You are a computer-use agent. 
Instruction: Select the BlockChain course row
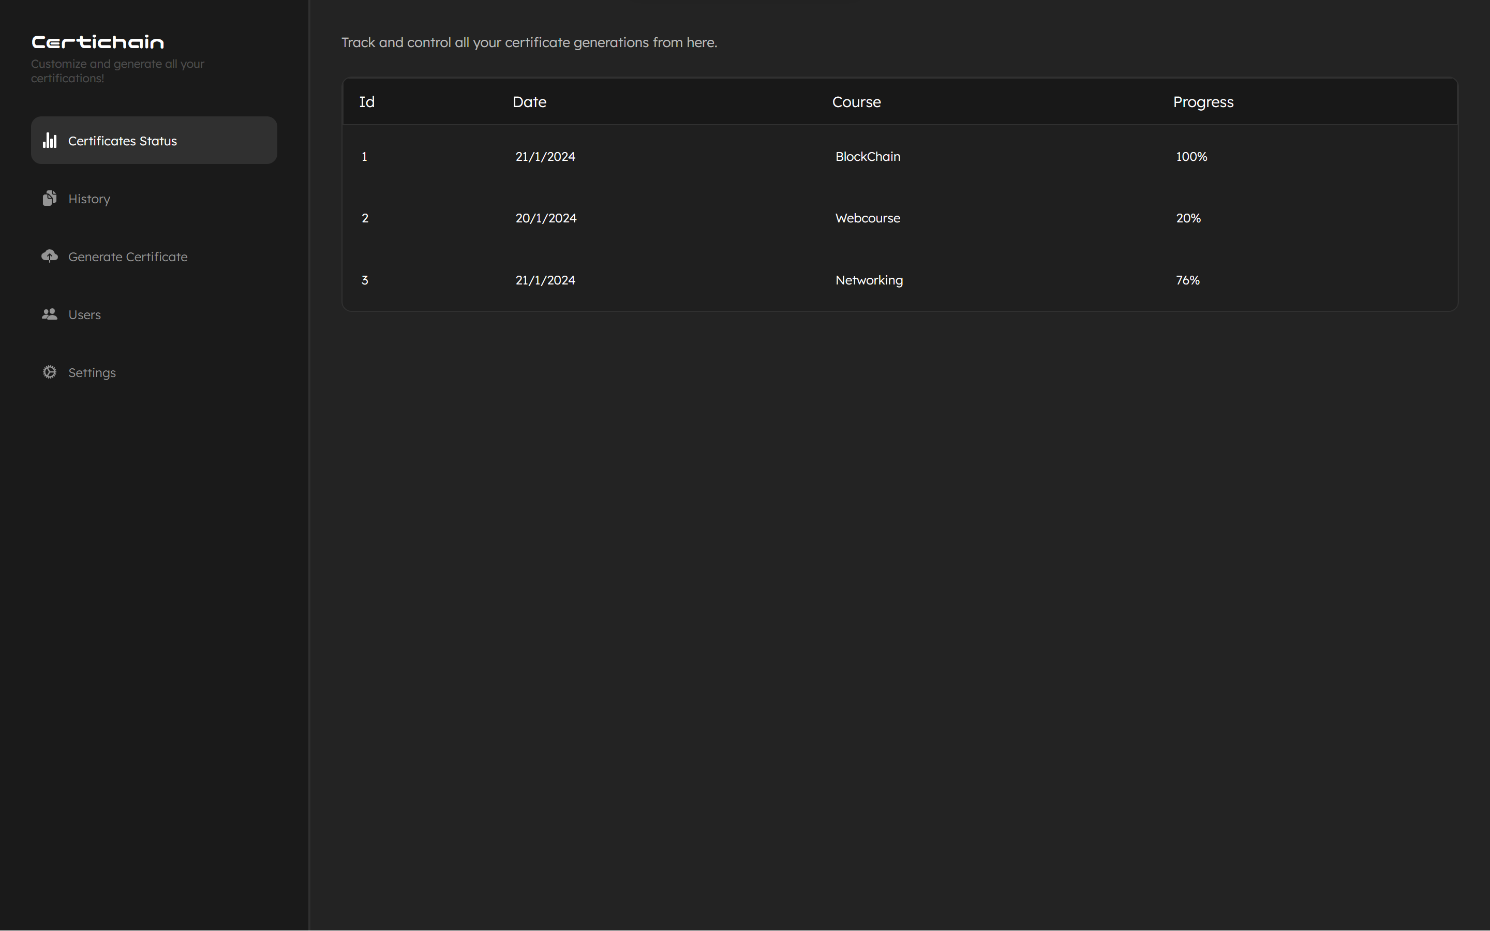[868, 156]
